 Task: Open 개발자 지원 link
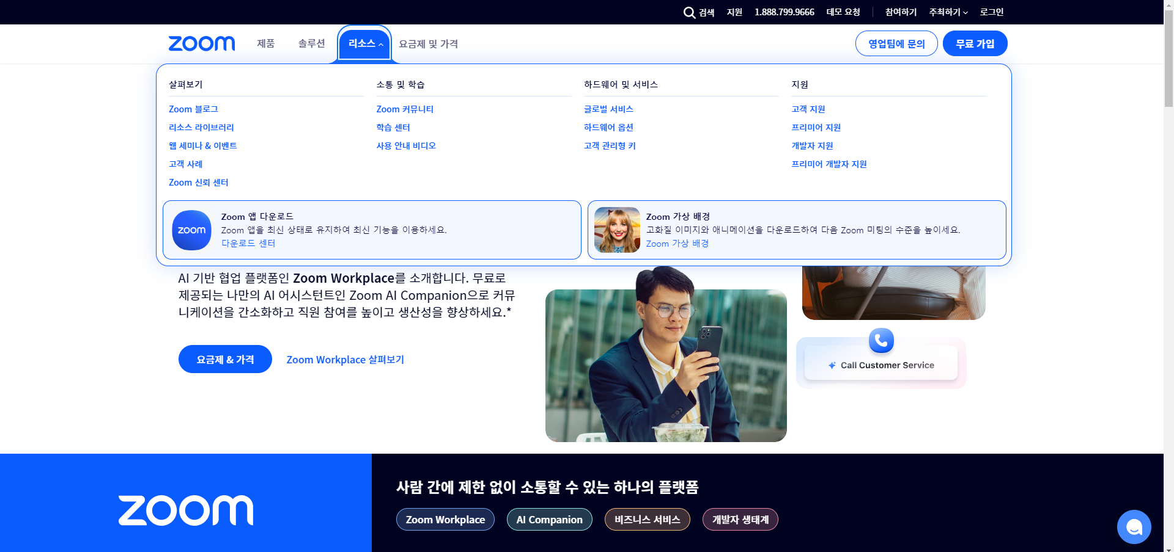(x=812, y=146)
